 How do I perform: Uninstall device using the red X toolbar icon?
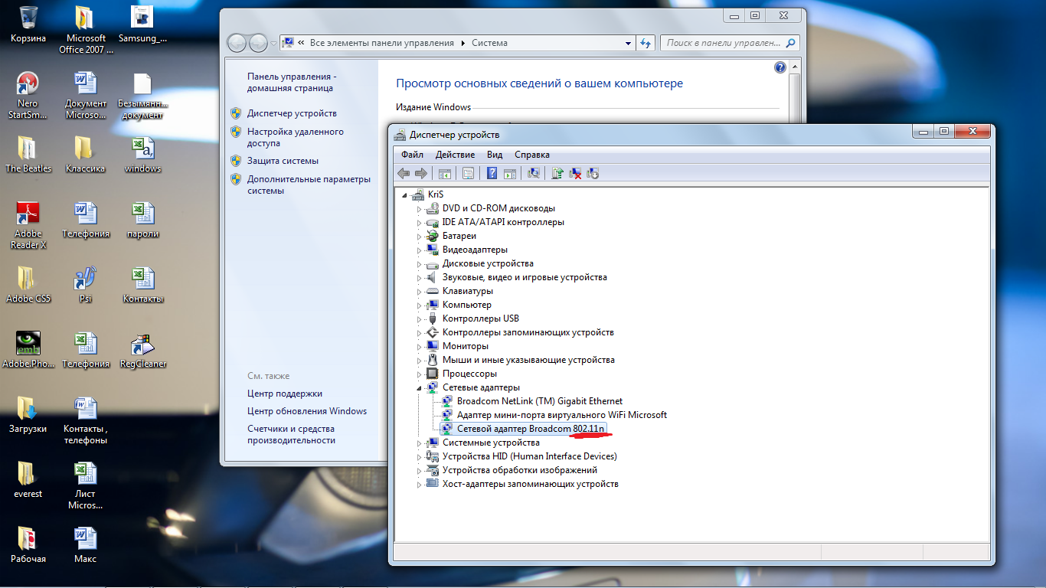[x=575, y=174]
